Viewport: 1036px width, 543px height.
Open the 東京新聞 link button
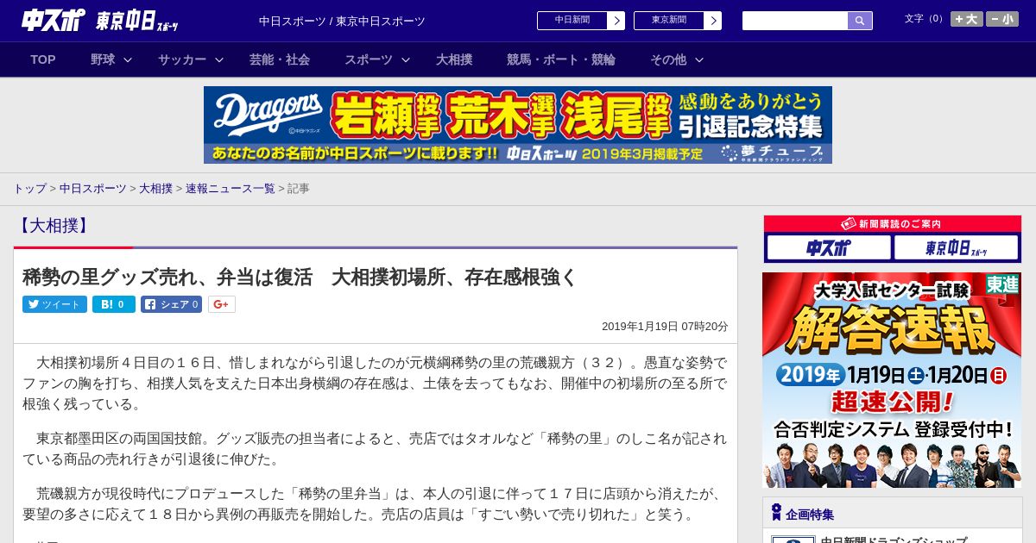668,21
